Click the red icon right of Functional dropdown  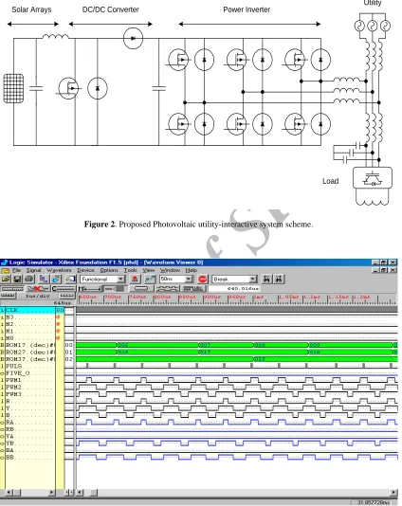[135, 280]
